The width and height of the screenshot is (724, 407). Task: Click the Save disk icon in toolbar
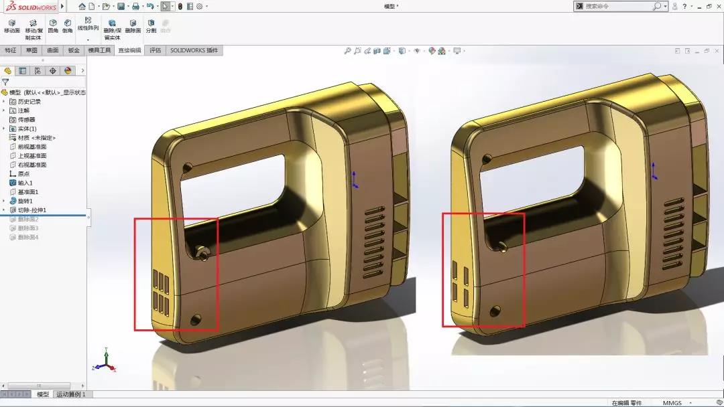(121, 6)
